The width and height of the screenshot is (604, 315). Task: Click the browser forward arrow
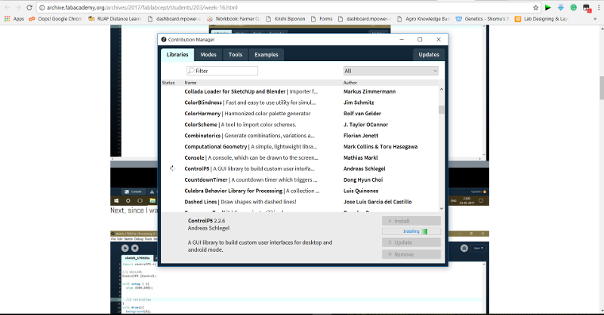pyautogui.click(x=18, y=8)
